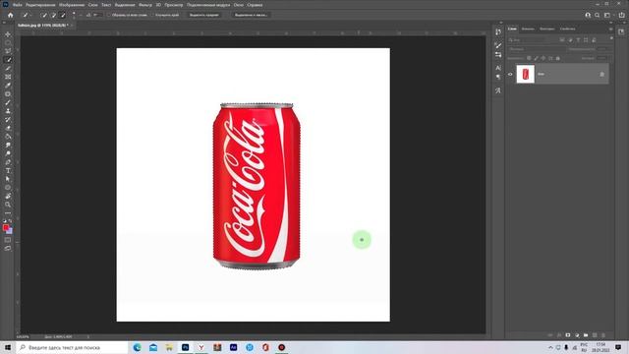Expand status bar info arrow
Screen dimensions: 629x354
tap(88, 336)
